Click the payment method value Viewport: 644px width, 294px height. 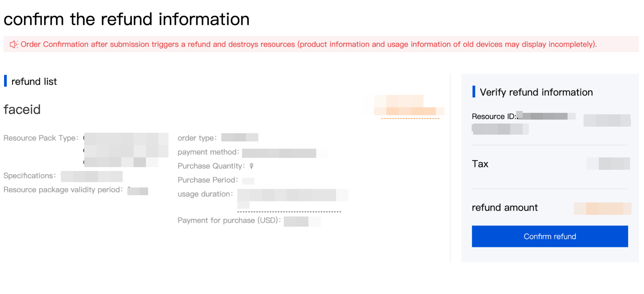[x=285, y=153]
